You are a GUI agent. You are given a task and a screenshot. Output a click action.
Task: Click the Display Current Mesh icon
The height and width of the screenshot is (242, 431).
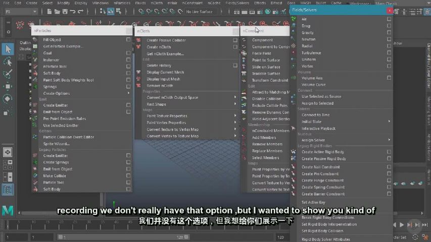138,72
